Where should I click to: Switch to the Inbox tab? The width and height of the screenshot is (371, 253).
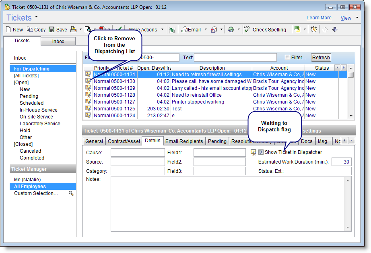(x=58, y=41)
